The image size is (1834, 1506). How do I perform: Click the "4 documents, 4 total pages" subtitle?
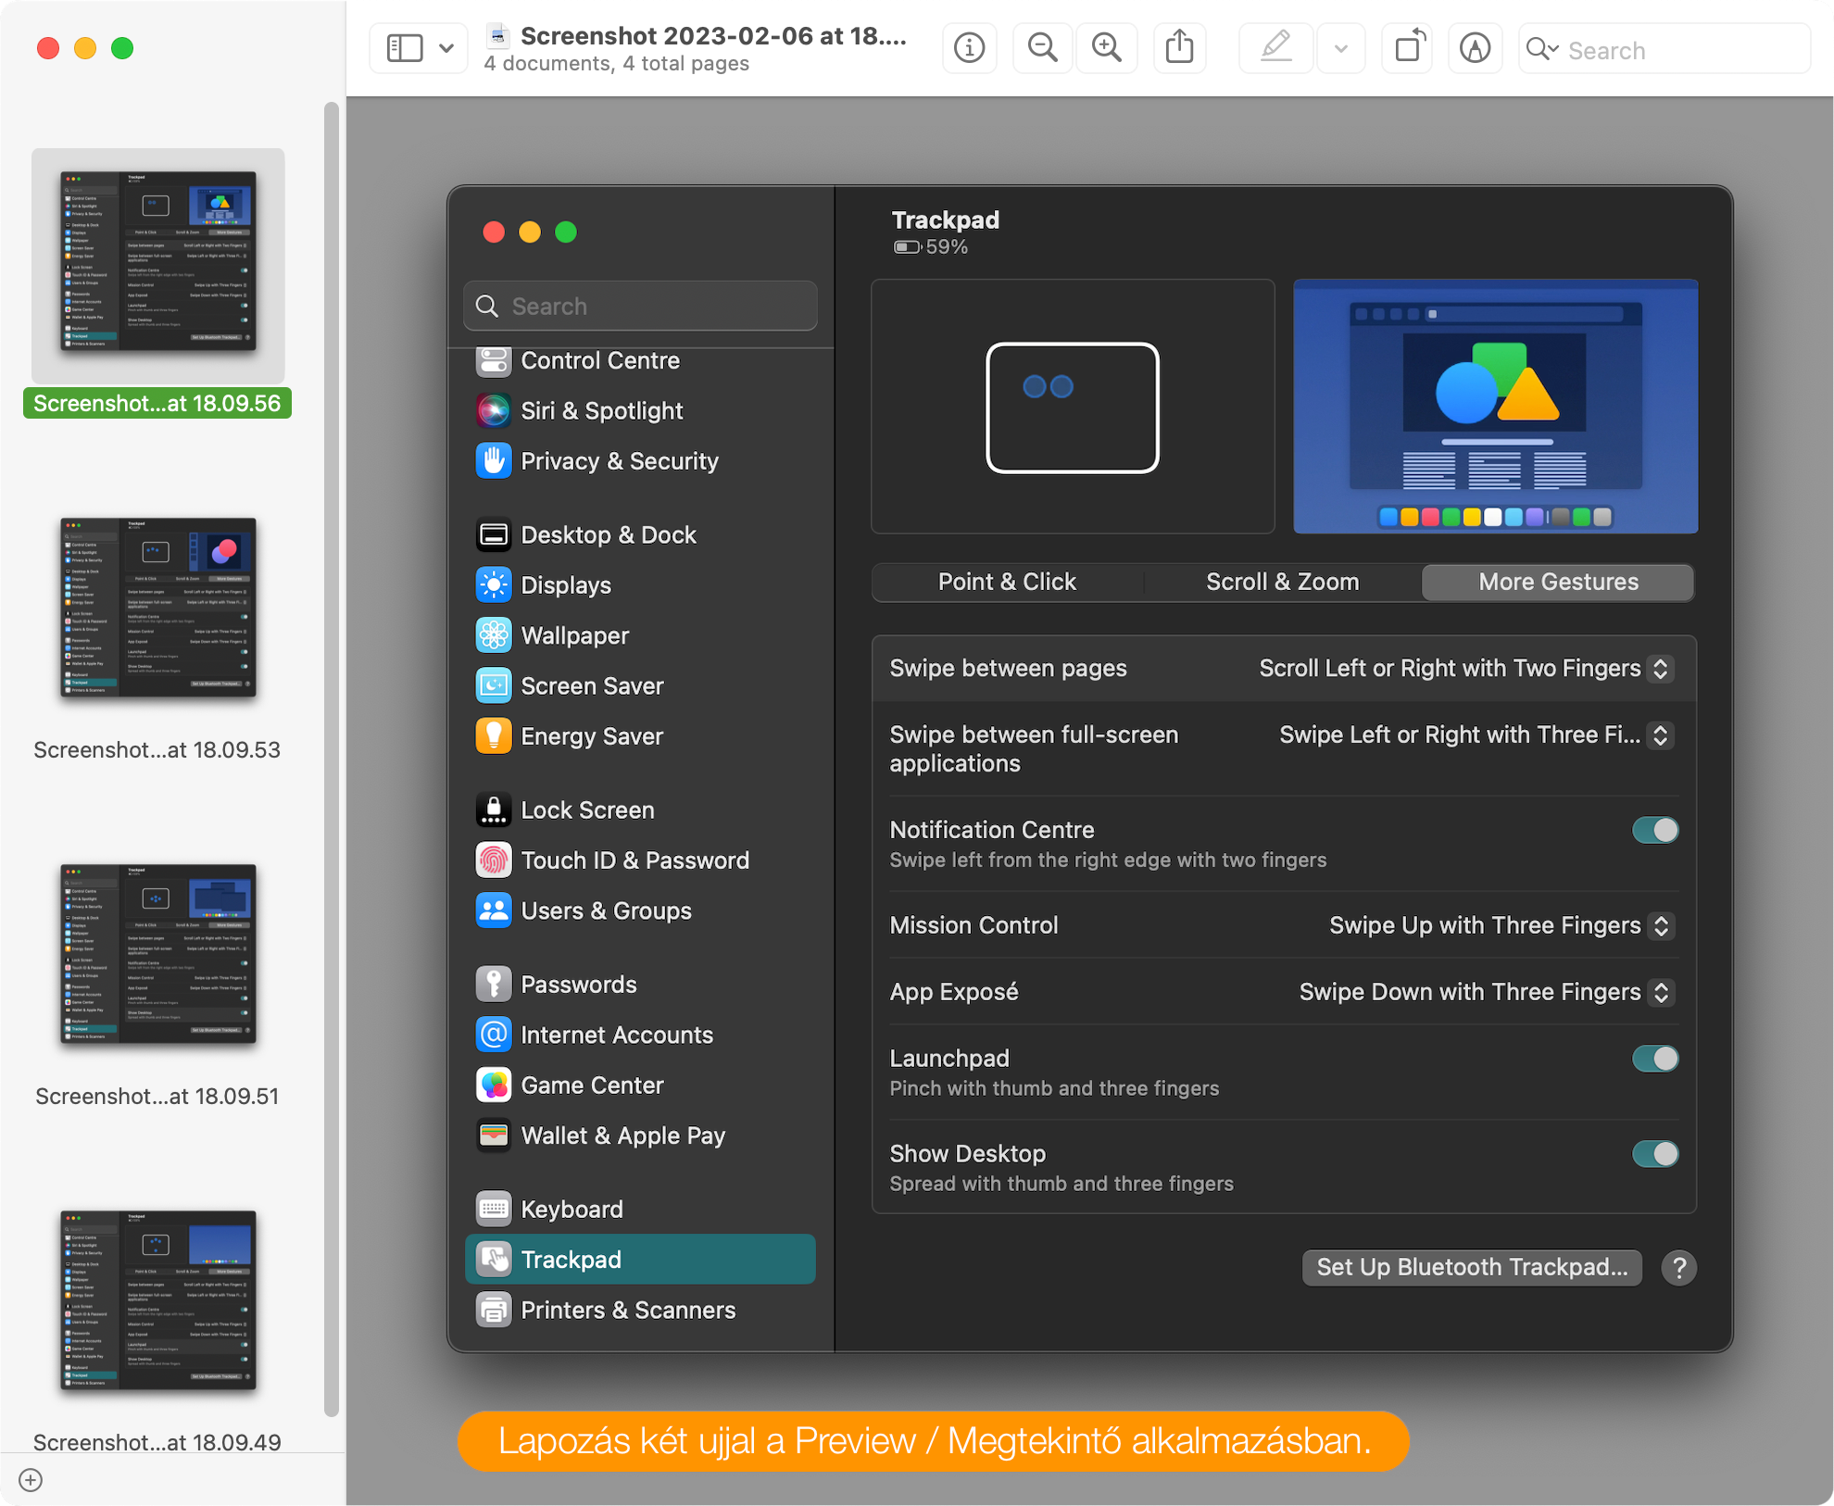pyautogui.click(x=617, y=64)
